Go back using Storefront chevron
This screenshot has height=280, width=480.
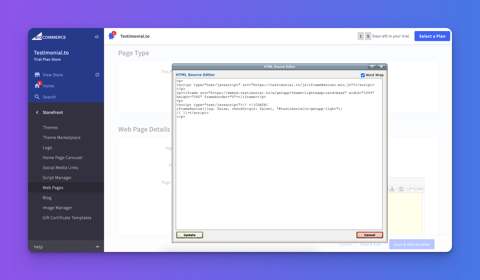click(x=37, y=112)
